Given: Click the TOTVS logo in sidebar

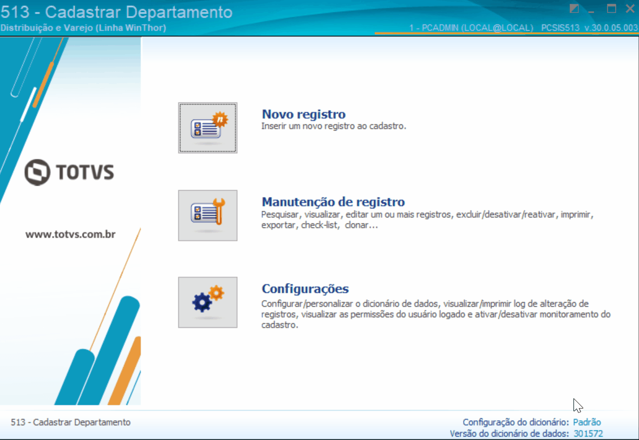Looking at the screenshot, I should tap(69, 172).
